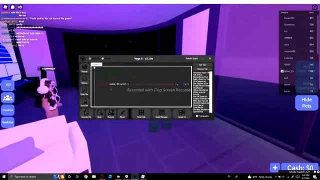Open File Explorer from taskbar
Image resolution: width=320 pixels, height=180 pixels.
[94, 176]
